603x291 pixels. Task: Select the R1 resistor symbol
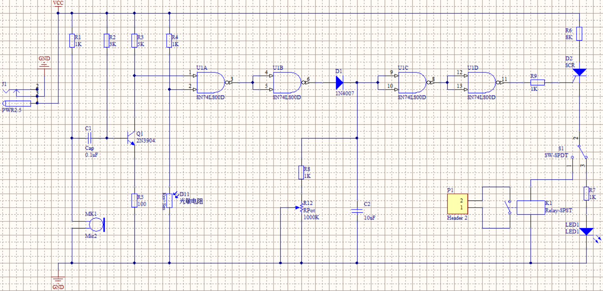point(72,41)
